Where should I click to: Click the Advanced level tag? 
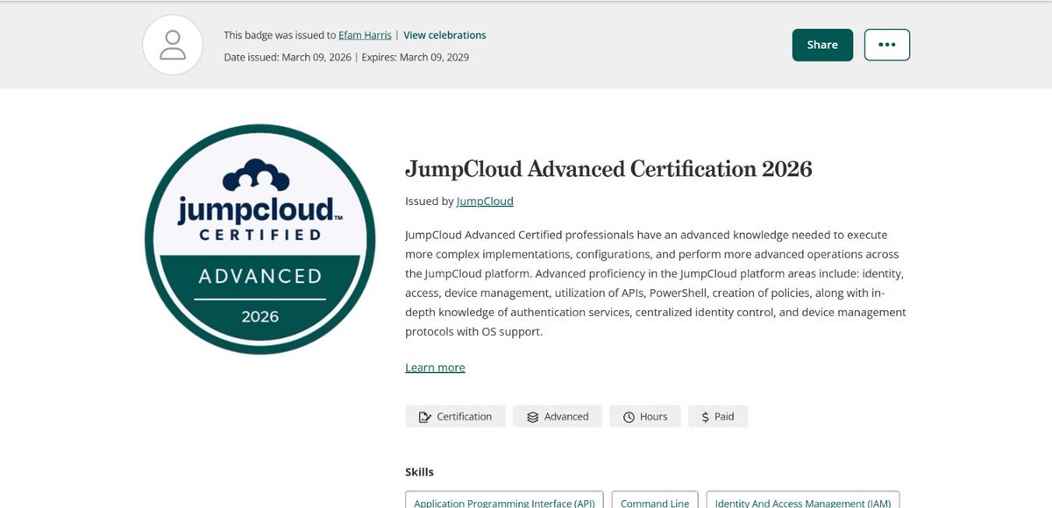tap(558, 416)
